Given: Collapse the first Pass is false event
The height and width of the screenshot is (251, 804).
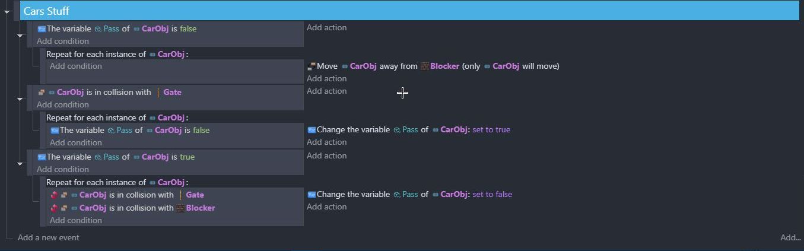Looking at the screenshot, I should tap(20, 36).
